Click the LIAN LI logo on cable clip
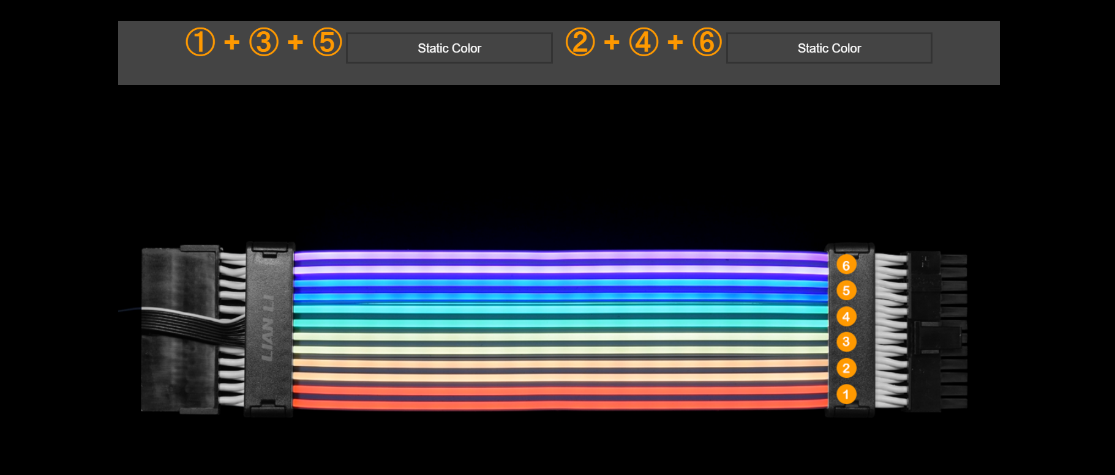This screenshot has height=475, width=1115. 268,328
